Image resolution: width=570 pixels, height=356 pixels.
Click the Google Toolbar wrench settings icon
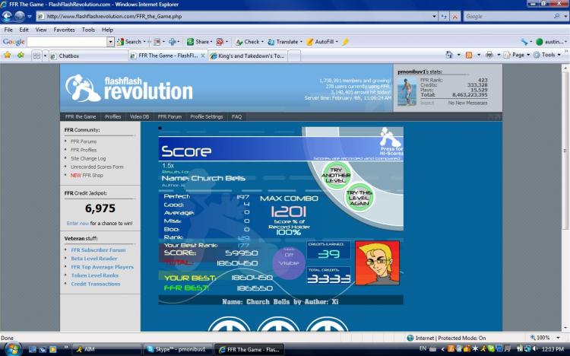point(524,42)
